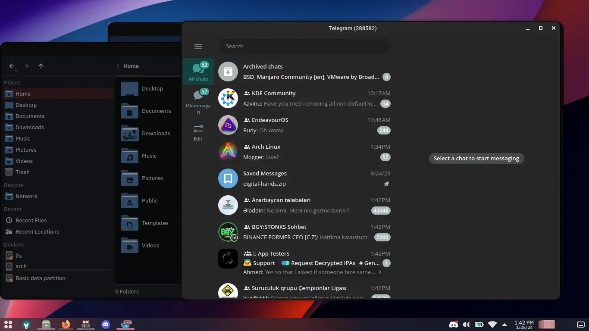Open the application launcher on the taskbar
Viewport: 589px width, 331px height.
(8, 324)
